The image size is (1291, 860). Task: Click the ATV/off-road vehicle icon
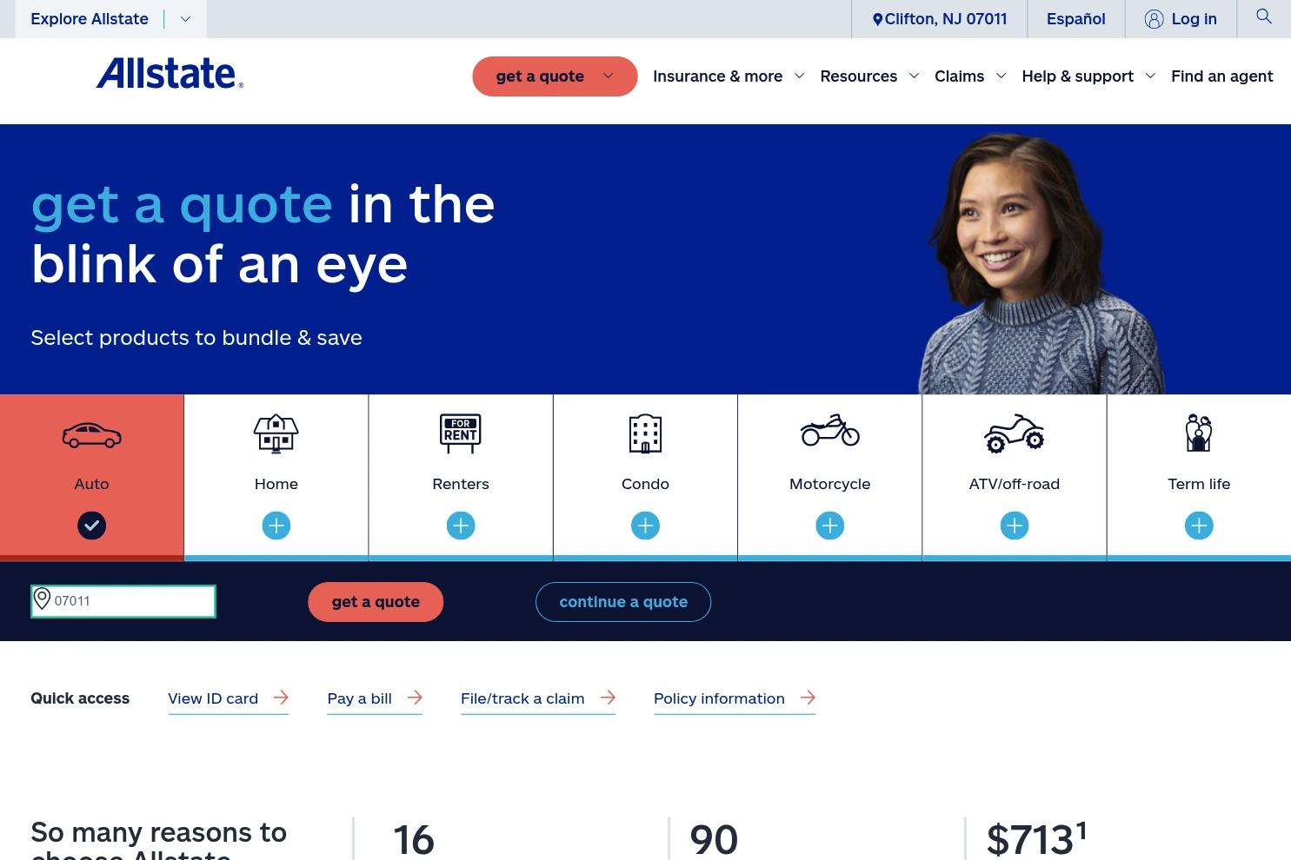point(1015,433)
